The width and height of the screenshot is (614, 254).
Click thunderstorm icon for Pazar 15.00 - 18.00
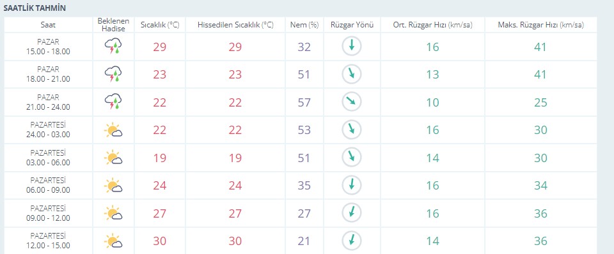(113, 46)
